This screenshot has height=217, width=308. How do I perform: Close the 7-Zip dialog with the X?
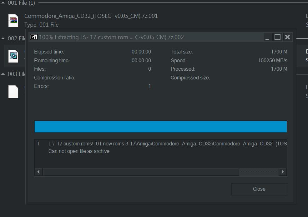coord(288,37)
